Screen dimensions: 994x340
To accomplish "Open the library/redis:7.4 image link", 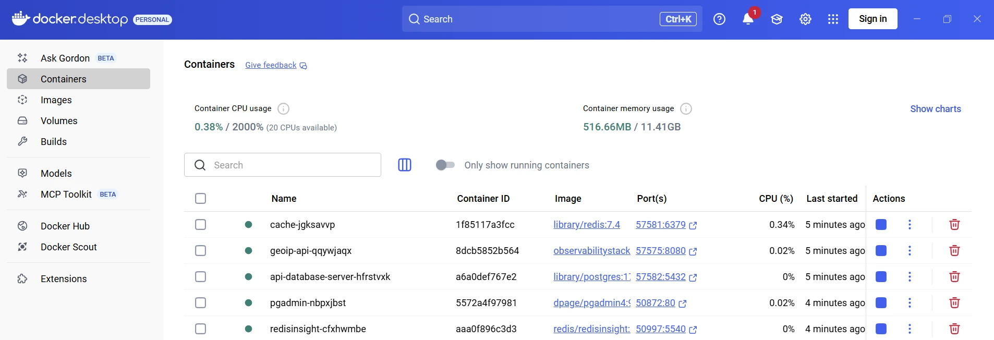I will click(x=586, y=225).
